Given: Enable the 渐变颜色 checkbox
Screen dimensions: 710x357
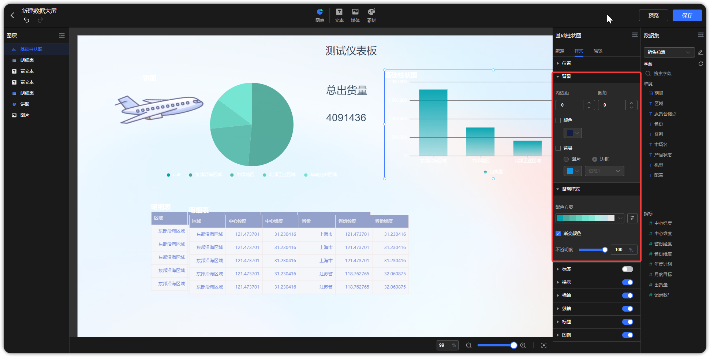Looking at the screenshot, I should tap(558, 233).
